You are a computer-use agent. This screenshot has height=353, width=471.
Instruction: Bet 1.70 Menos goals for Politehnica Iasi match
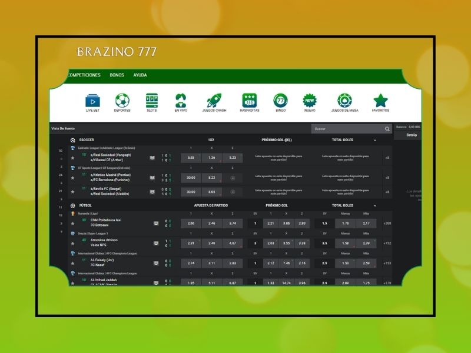345,224
